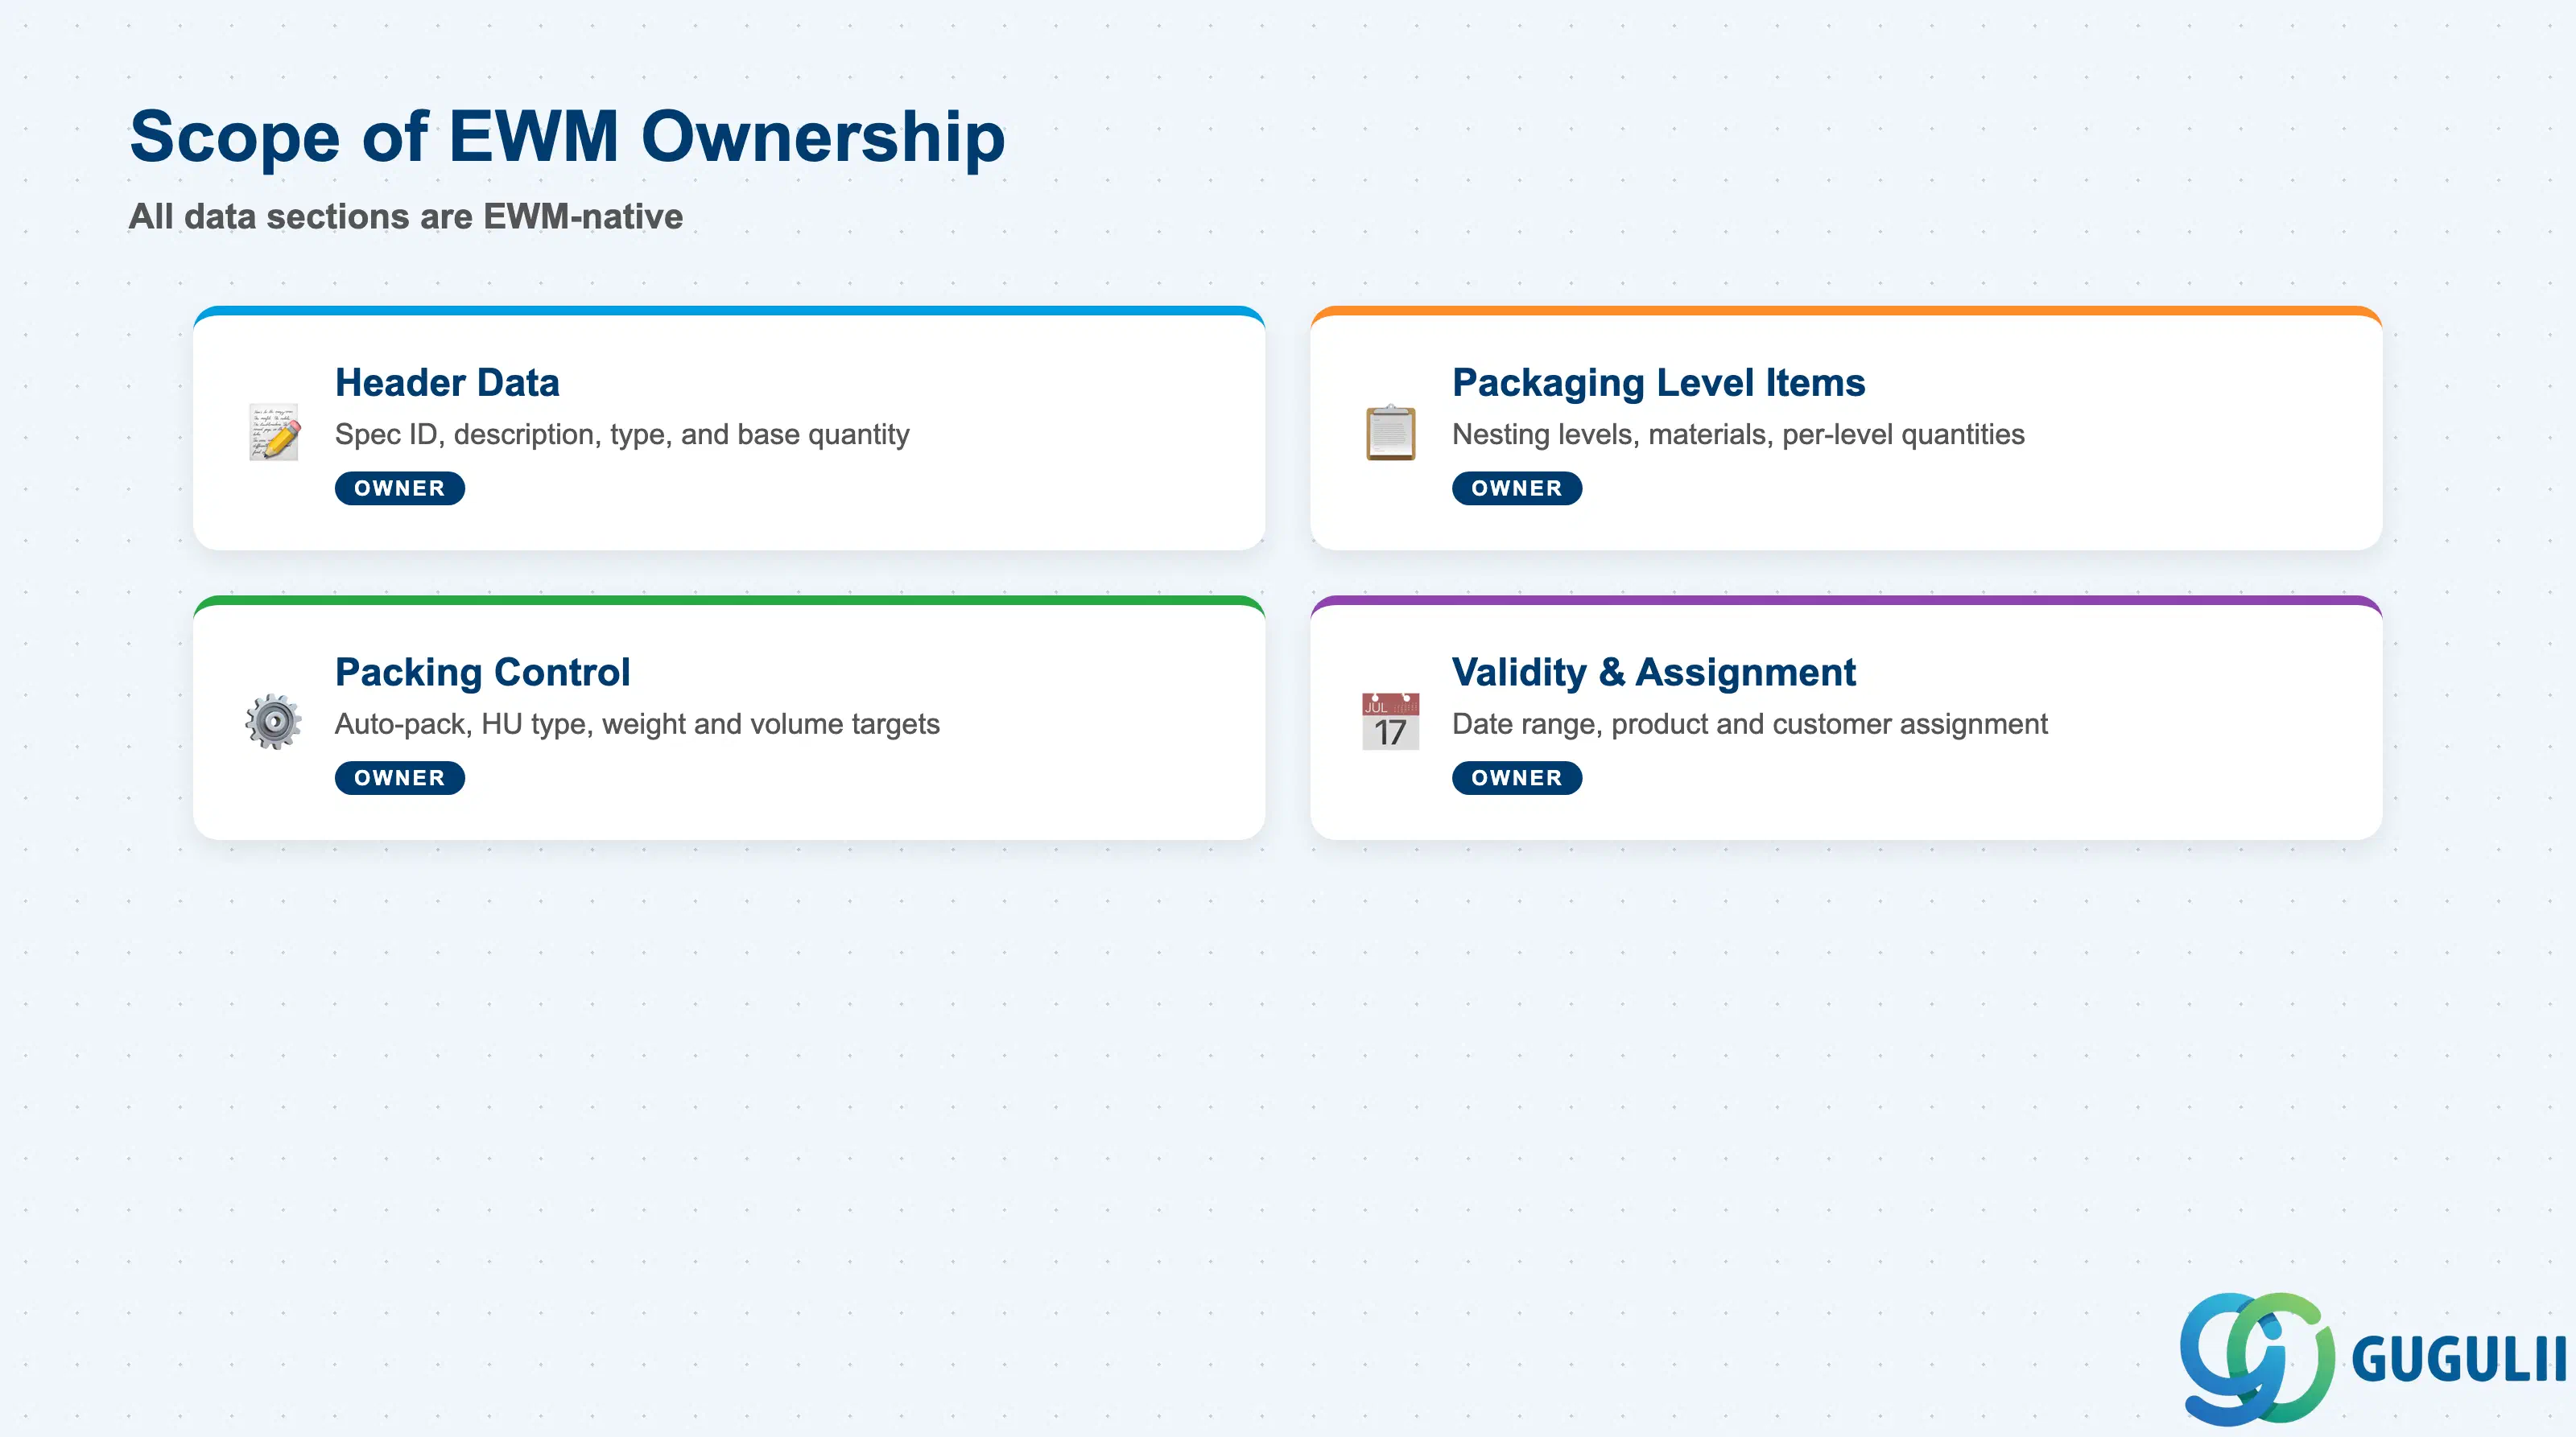Click the July 17 calendar icon

pos(1391,722)
